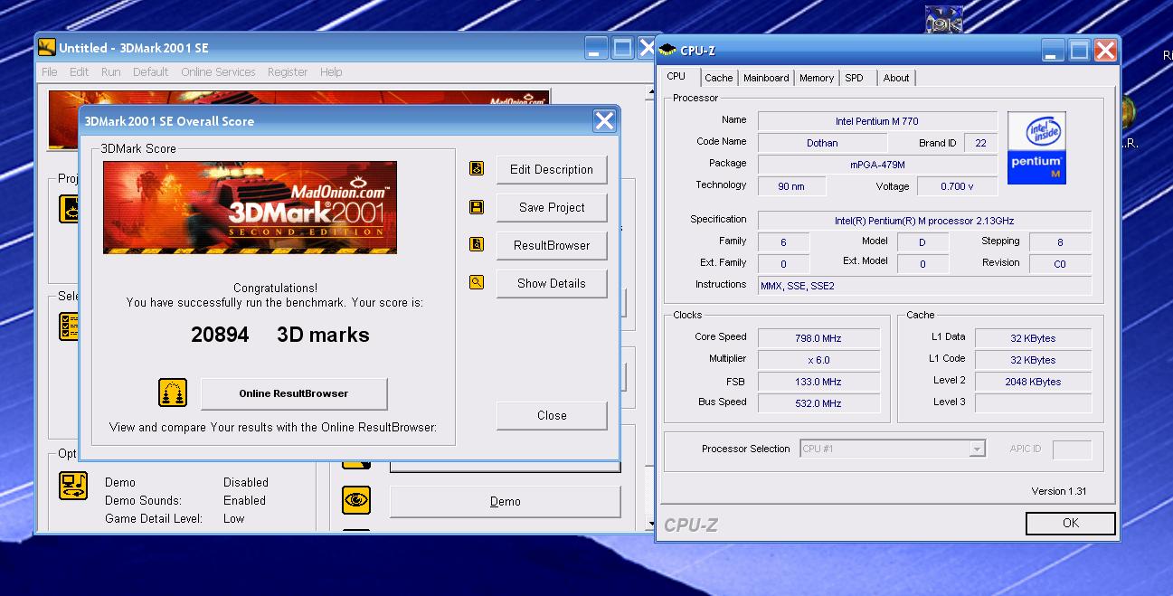Open the Register menu in 3DMark
The image size is (1173, 596).
(288, 71)
